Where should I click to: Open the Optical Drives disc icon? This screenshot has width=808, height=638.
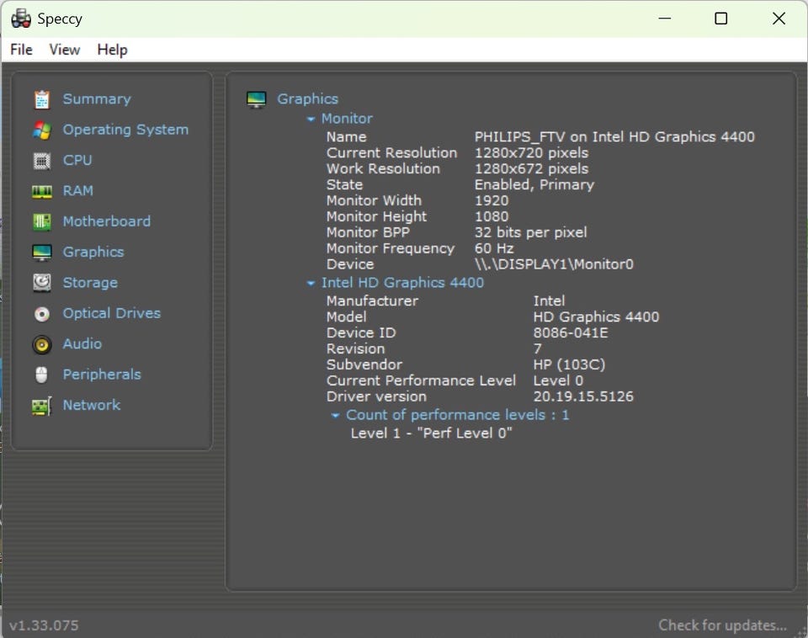pos(42,314)
